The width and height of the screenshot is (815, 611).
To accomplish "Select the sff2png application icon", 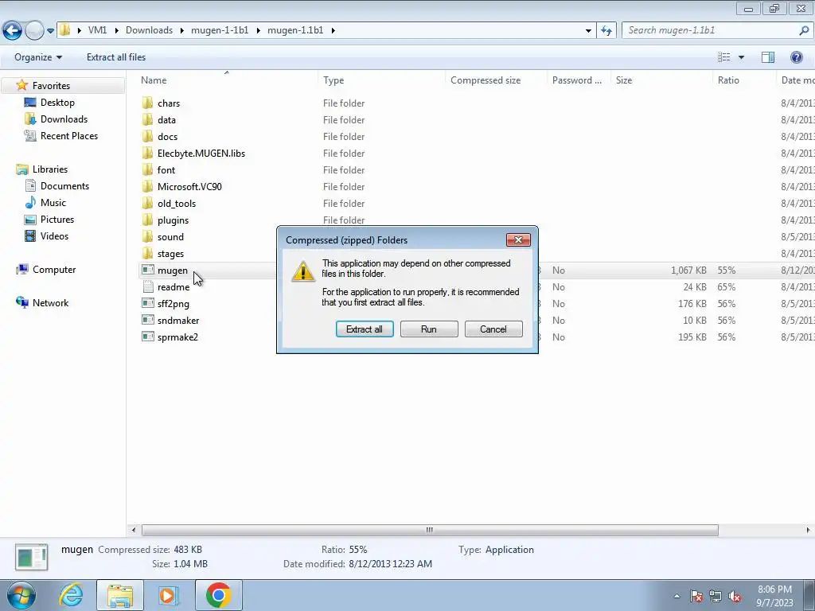I will (147, 303).
